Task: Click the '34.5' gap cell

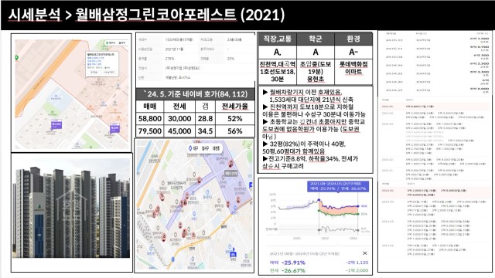Action: pos(205,131)
